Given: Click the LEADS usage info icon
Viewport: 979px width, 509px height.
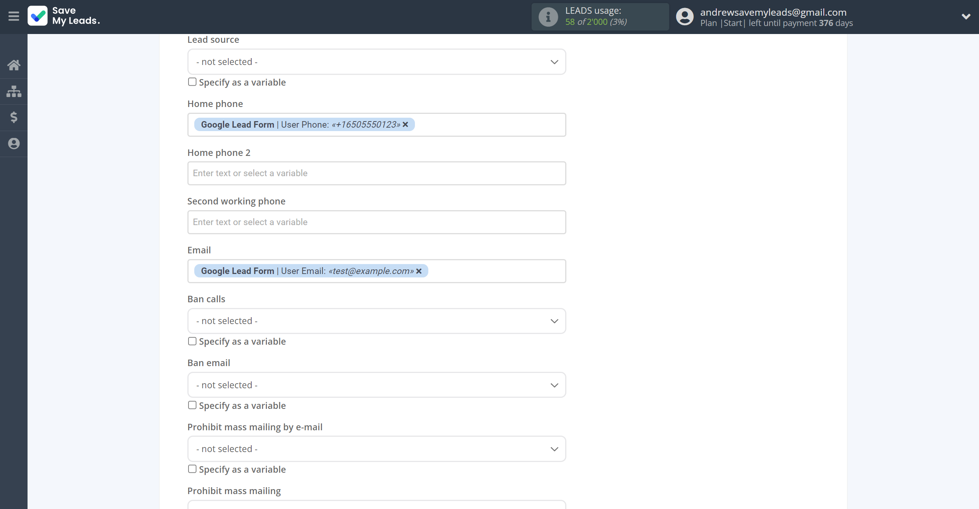Looking at the screenshot, I should point(548,17).
